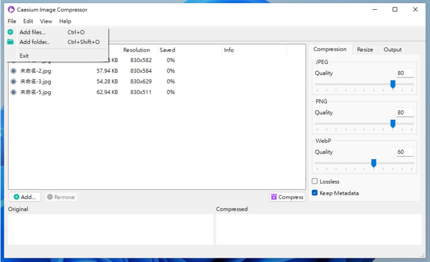Select the file 未命名-5.jpg
Screen dimensions: 430x262
(36, 92)
